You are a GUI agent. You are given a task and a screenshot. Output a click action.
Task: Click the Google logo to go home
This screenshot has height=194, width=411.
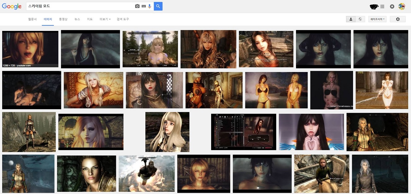12,6
